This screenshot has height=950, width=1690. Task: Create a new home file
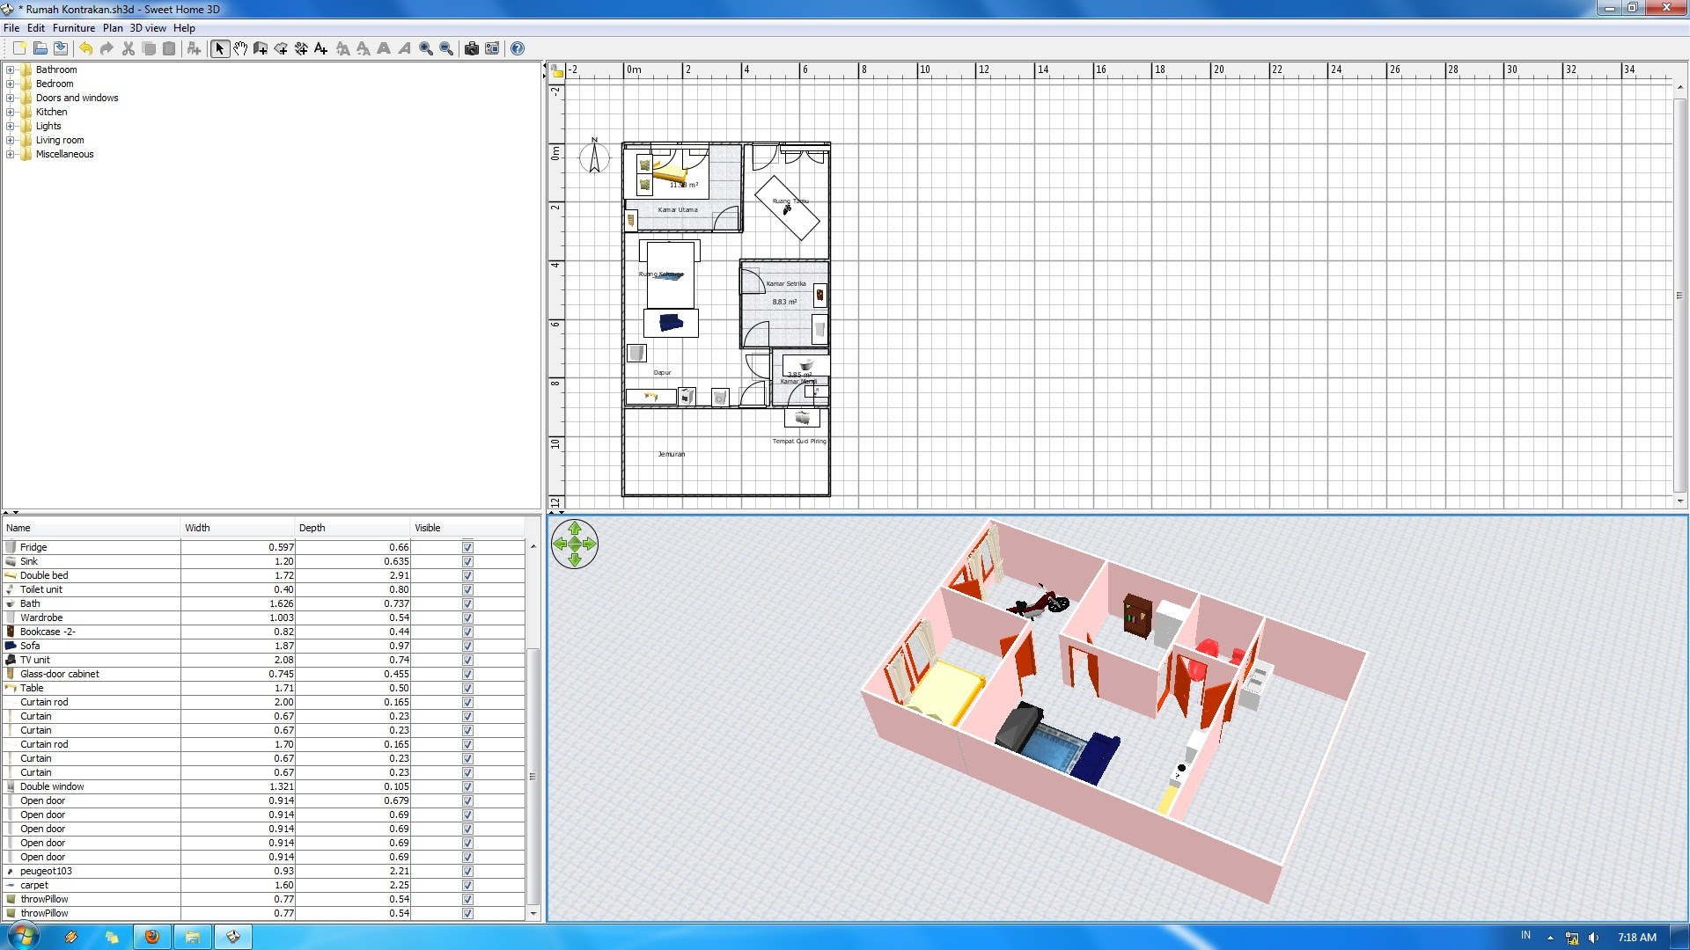pyautogui.click(x=19, y=48)
